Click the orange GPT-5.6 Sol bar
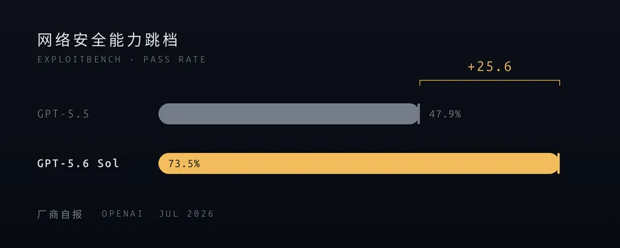This screenshot has width=620, height=248. click(x=359, y=163)
